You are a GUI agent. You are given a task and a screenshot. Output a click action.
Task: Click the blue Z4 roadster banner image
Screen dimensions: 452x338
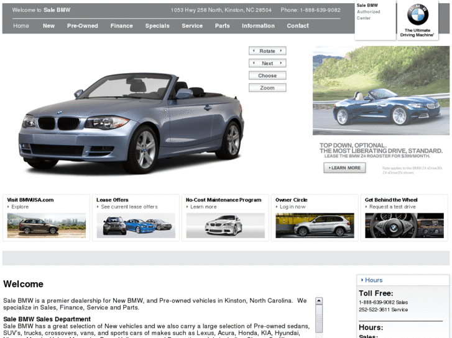click(381, 91)
